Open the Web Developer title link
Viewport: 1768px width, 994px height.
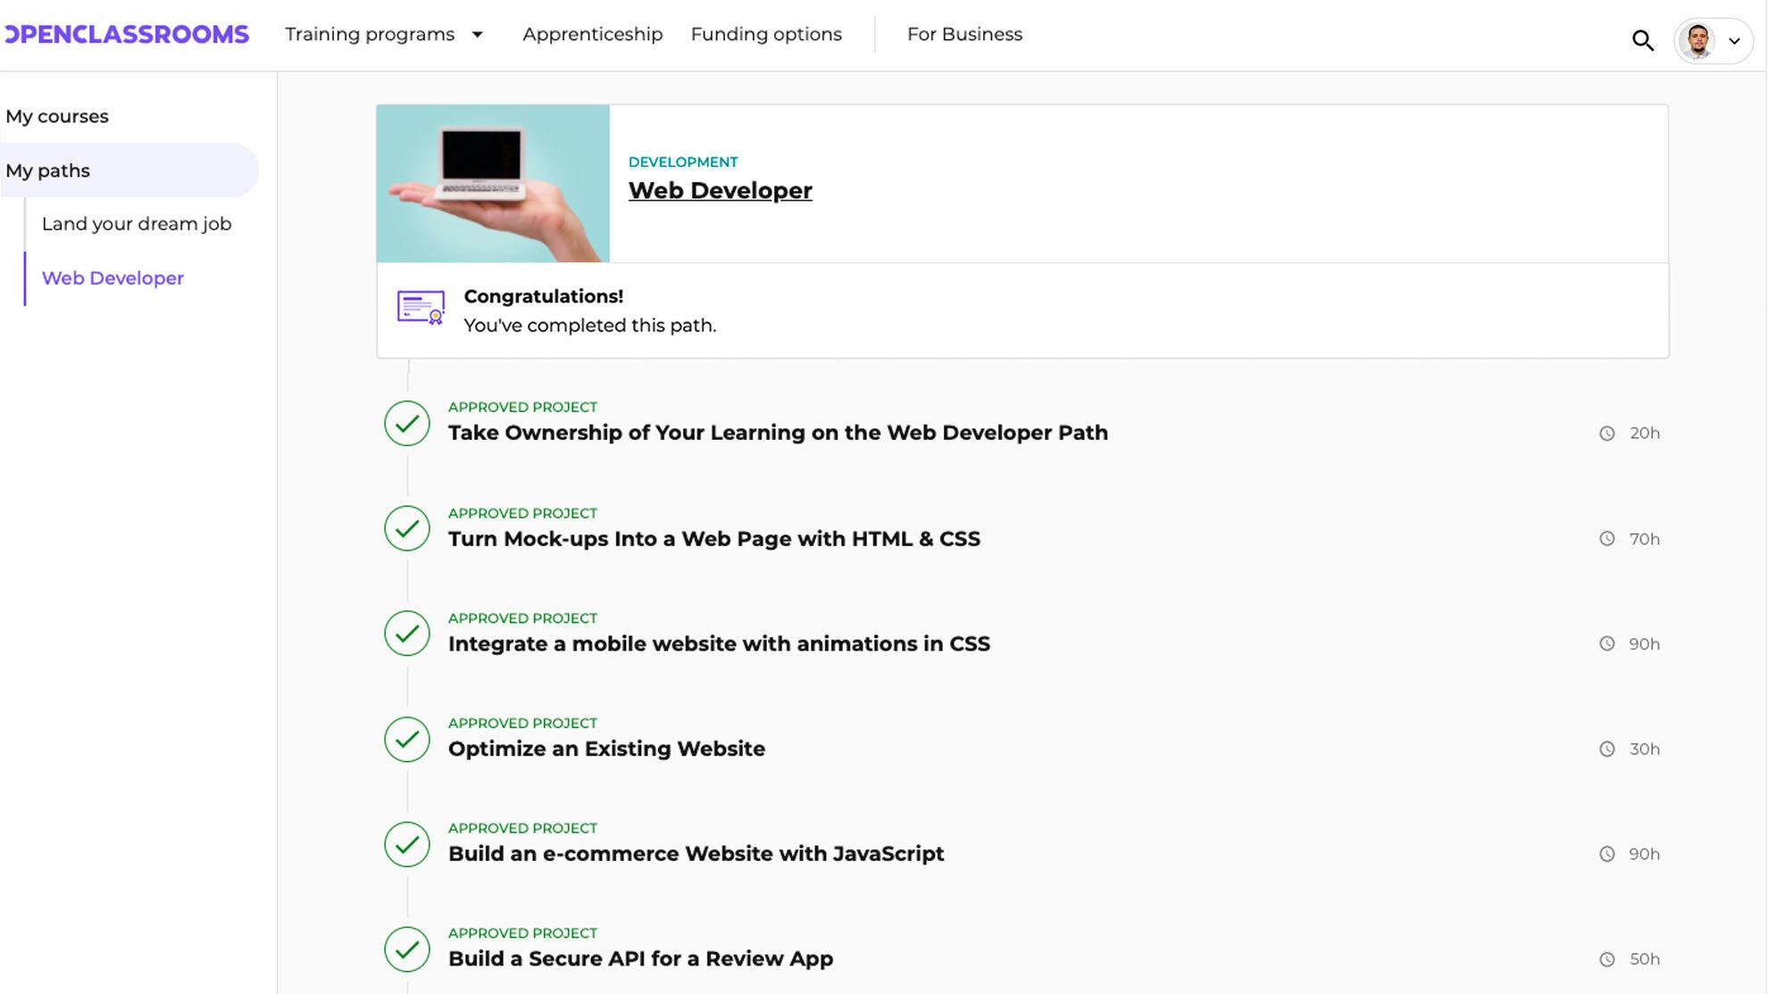[720, 190]
